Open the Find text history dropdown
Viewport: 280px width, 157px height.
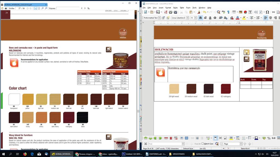point(183,144)
